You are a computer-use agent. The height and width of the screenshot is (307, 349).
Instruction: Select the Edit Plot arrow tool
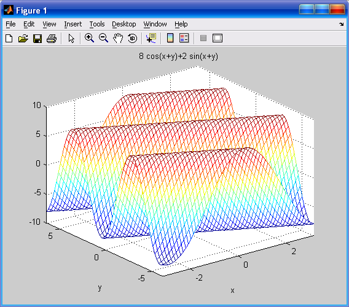tap(71, 38)
